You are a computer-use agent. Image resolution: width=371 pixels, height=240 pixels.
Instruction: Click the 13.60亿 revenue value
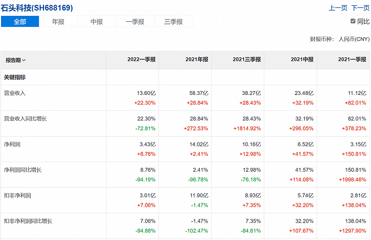(146, 93)
